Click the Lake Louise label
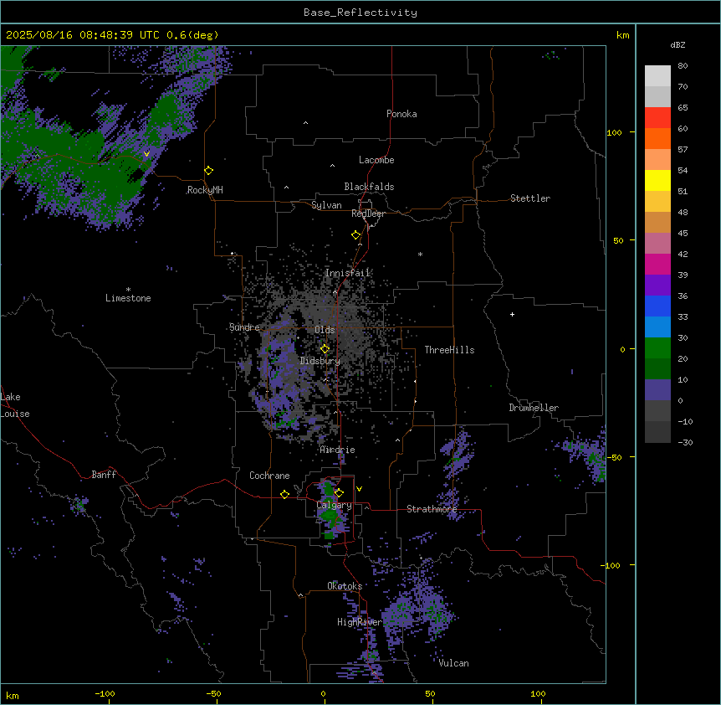Image resolution: width=721 pixels, height=705 pixels. click(15, 405)
